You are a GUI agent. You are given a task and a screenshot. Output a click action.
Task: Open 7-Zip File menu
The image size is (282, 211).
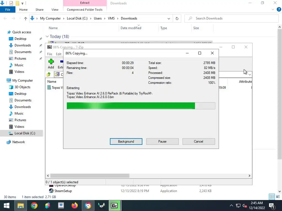click(x=50, y=54)
